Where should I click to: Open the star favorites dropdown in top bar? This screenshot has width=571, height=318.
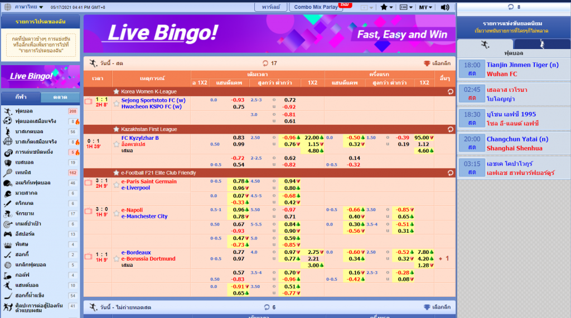click(x=386, y=7)
